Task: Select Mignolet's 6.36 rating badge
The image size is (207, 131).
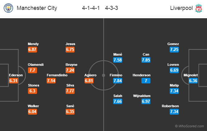Action: click(x=193, y=81)
